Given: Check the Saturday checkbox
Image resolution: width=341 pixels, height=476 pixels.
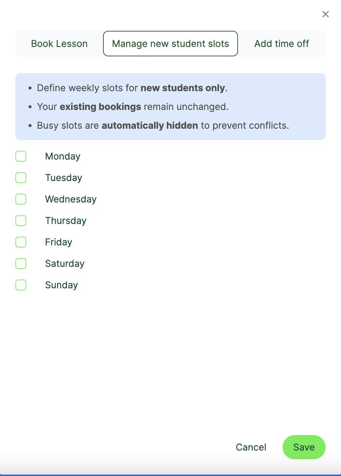Looking at the screenshot, I should 20,263.
